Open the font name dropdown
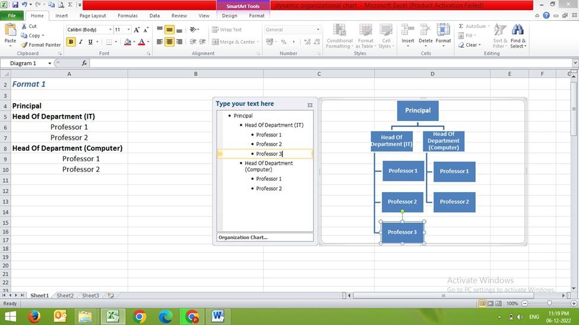579x325 pixels. point(110,30)
